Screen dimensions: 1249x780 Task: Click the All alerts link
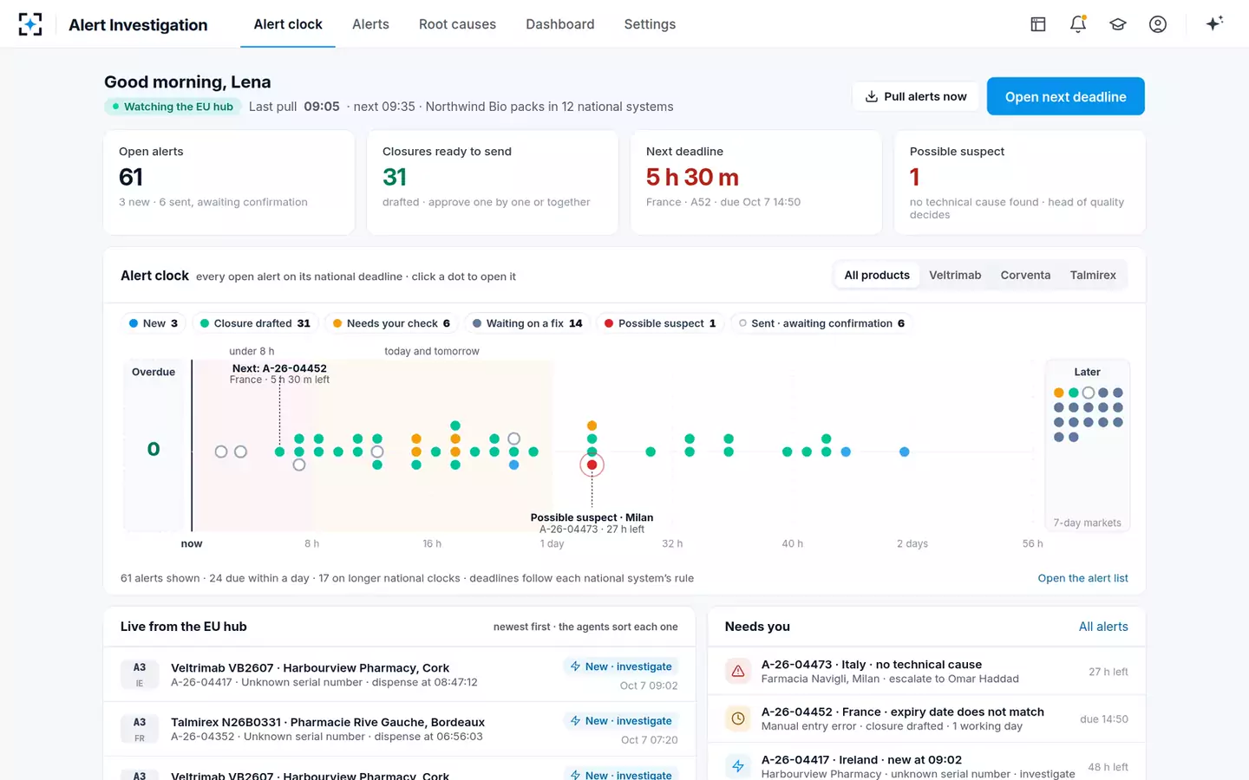pyautogui.click(x=1103, y=627)
